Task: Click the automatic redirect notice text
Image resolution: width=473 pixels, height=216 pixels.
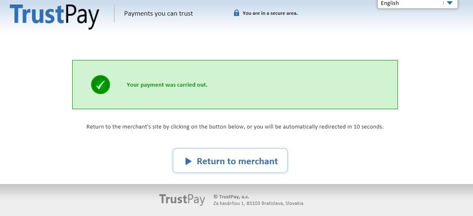Action: point(235,127)
